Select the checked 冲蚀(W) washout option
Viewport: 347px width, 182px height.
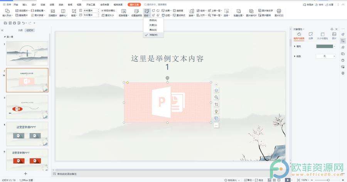153,35
